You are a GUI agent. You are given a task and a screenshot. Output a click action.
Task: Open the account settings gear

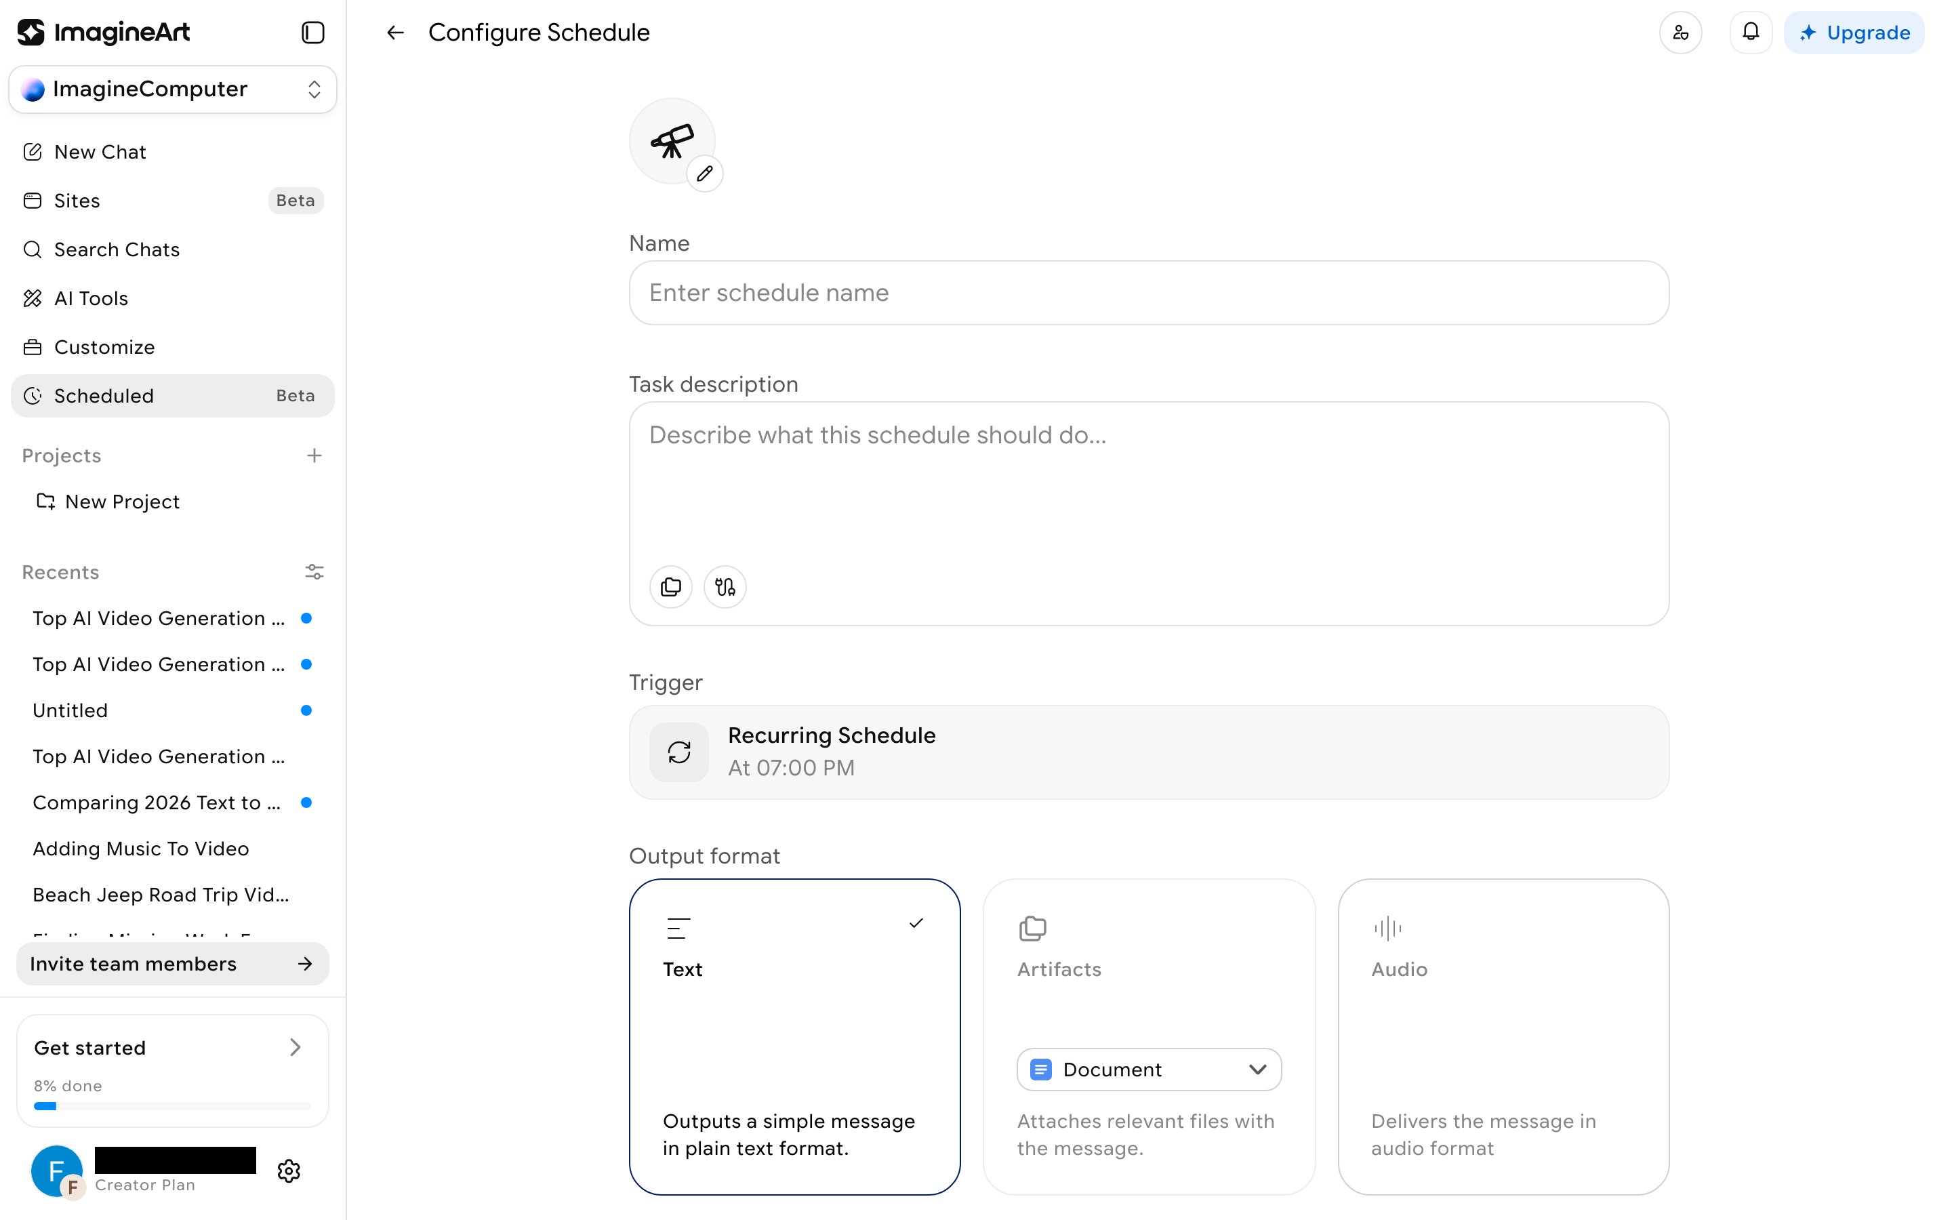tap(289, 1171)
